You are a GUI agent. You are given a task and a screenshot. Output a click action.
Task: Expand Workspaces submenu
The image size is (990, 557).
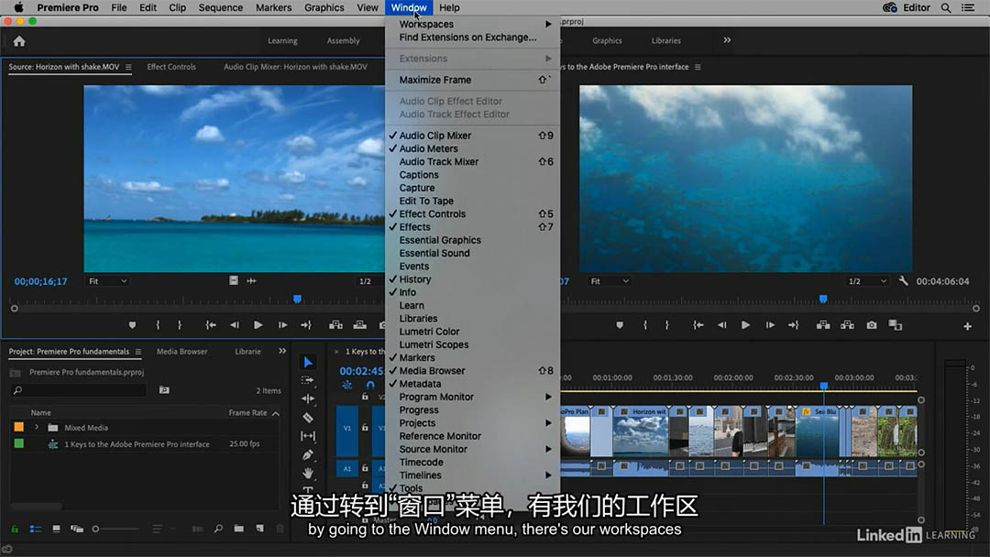(472, 24)
